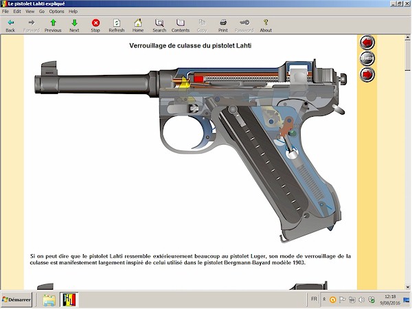
Task: Click the heading 'Verrouillage de culasse du pistolet Lahti'
Action: 190,46
